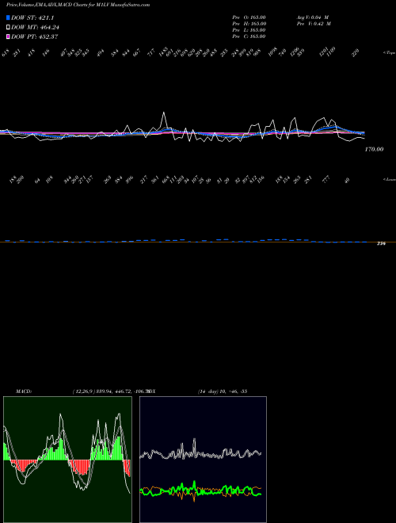Select the 'DOW MT: 464.24' legend text
Image resolution: width=396 pixels, height=523 pixels.
35,28
